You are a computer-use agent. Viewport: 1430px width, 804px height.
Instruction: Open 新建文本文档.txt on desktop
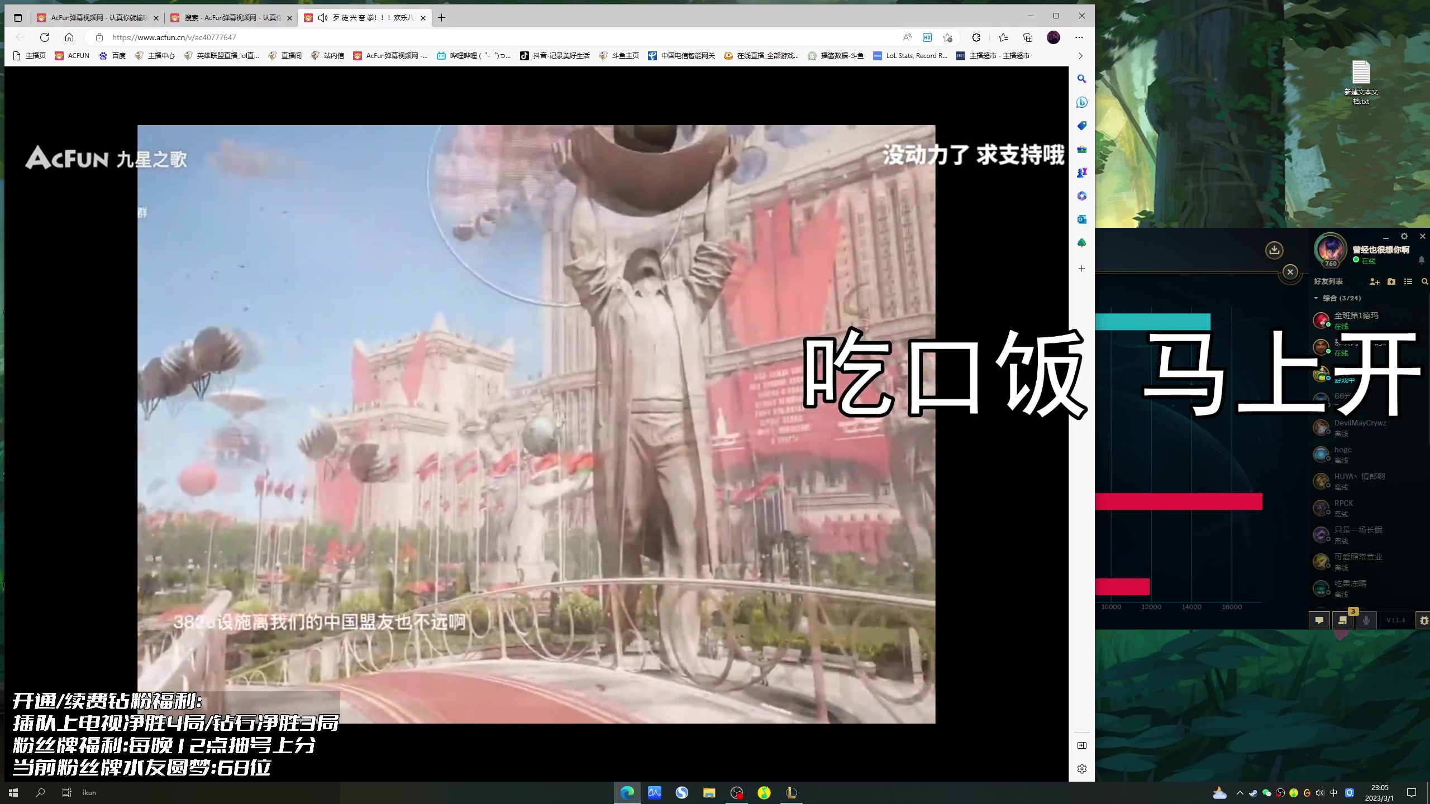1361,82
